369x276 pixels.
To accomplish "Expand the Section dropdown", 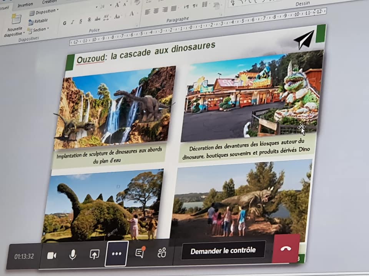I will 39,30.
